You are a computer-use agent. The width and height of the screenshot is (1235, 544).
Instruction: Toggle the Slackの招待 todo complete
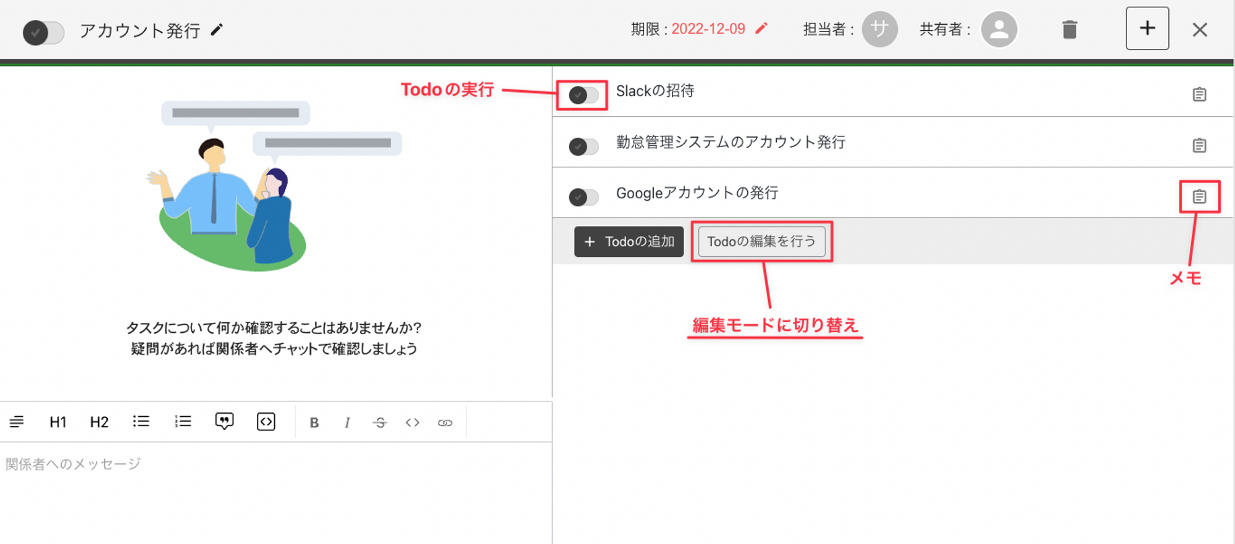(583, 96)
